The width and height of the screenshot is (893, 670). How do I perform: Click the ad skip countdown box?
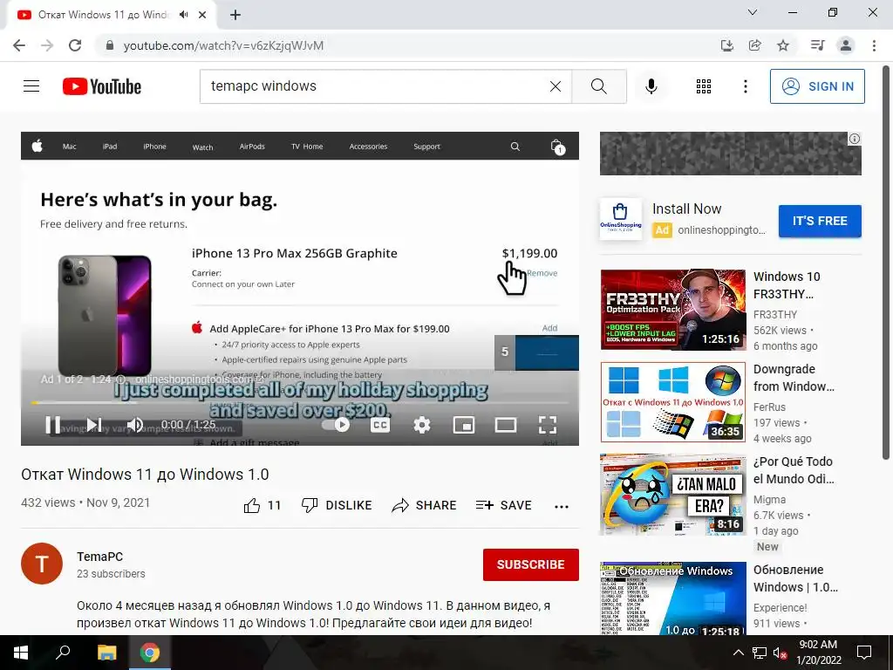[x=536, y=352]
